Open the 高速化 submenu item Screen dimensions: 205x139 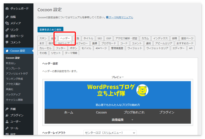10,89
